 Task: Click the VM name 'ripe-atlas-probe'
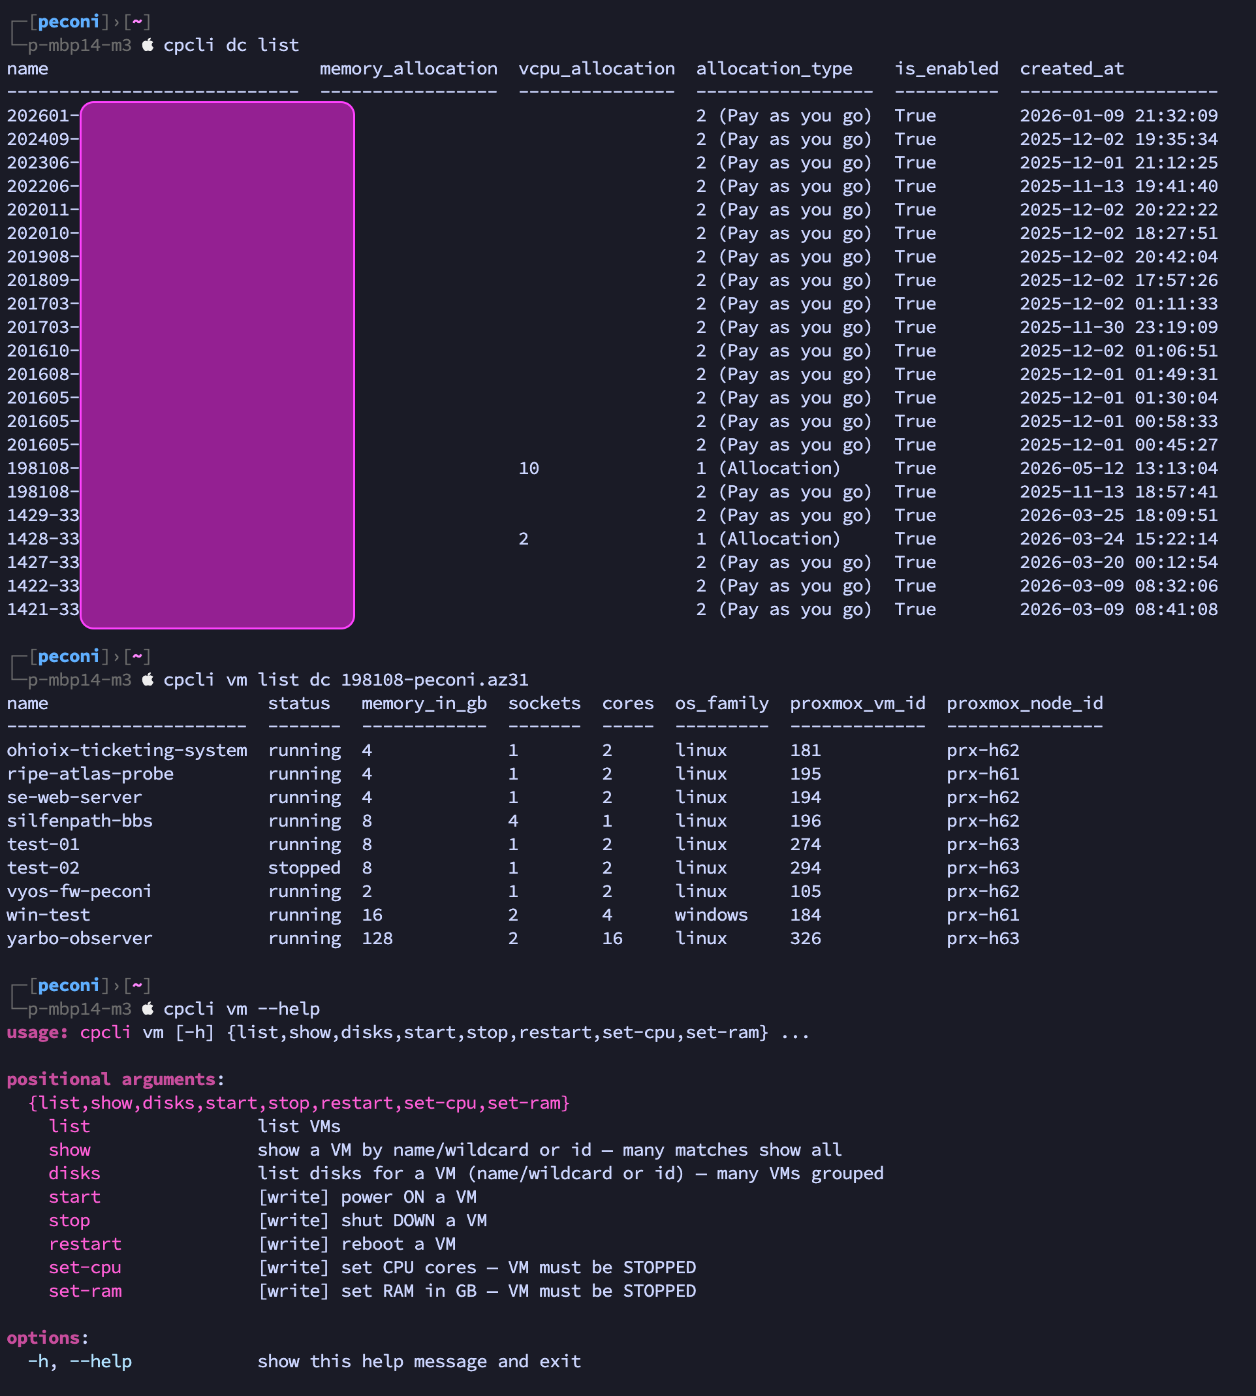(x=90, y=773)
